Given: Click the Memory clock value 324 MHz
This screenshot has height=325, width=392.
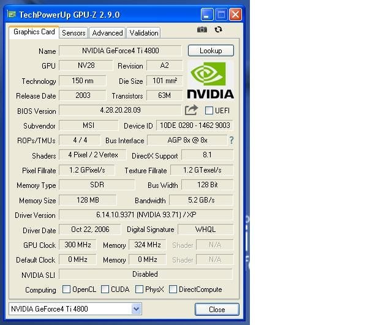Looking at the screenshot, I should tap(147, 245).
